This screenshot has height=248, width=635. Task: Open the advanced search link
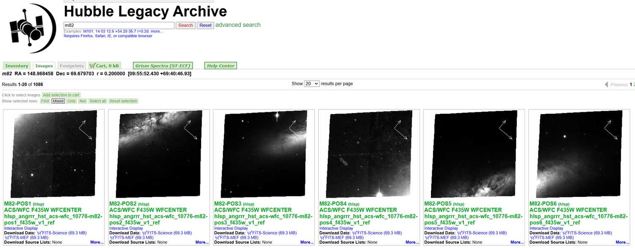238,25
